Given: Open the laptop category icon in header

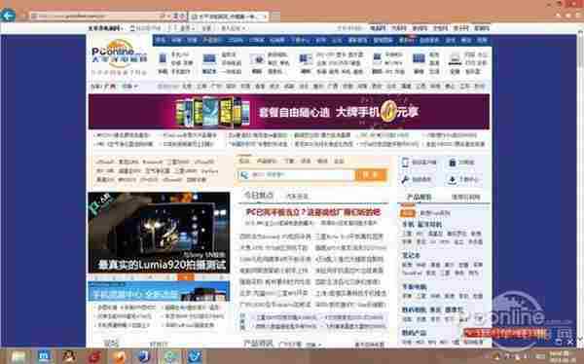Looking at the screenshot, I should (x=209, y=58).
